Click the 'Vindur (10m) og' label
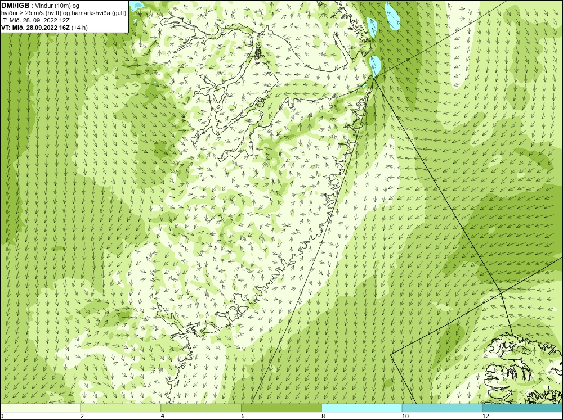 (x=57, y=6)
